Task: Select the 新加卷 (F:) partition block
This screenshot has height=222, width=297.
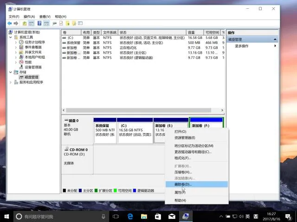Action: (x=207, y=123)
